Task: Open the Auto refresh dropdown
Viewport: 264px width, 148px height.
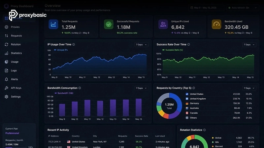Action: point(243,8)
